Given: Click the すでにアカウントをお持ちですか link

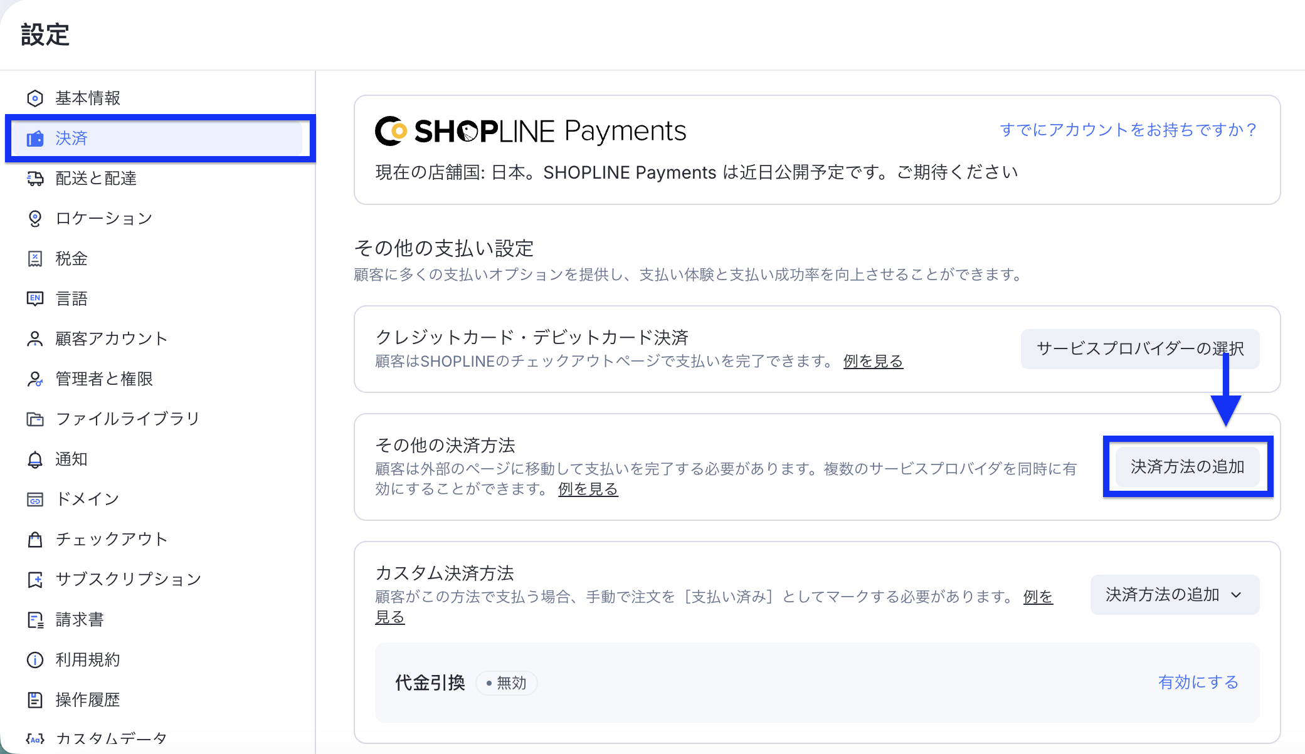Looking at the screenshot, I should (1128, 130).
